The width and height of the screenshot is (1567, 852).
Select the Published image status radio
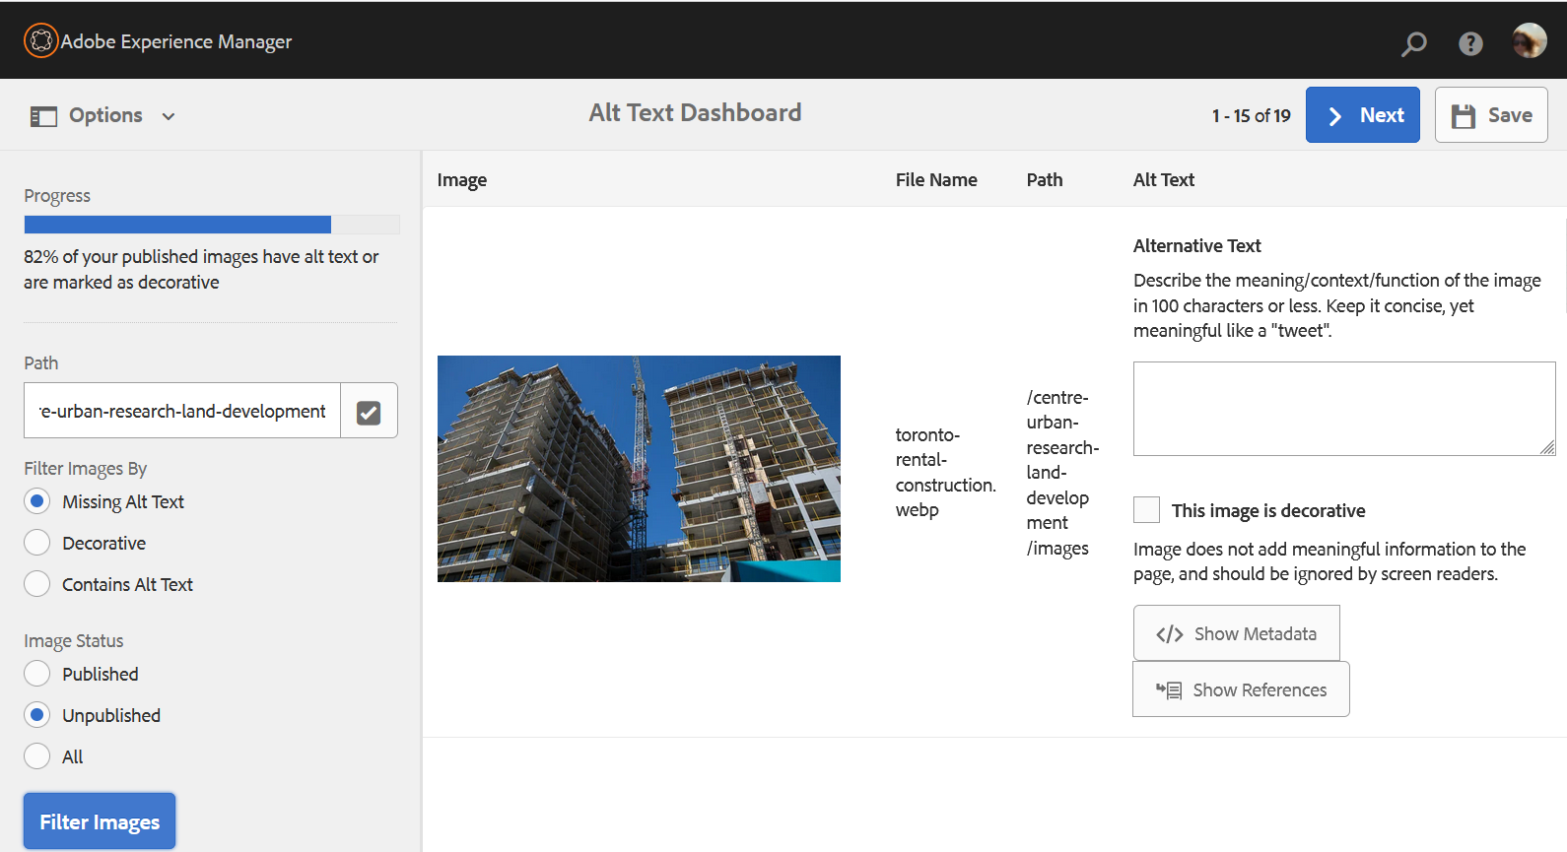click(37, 674)
